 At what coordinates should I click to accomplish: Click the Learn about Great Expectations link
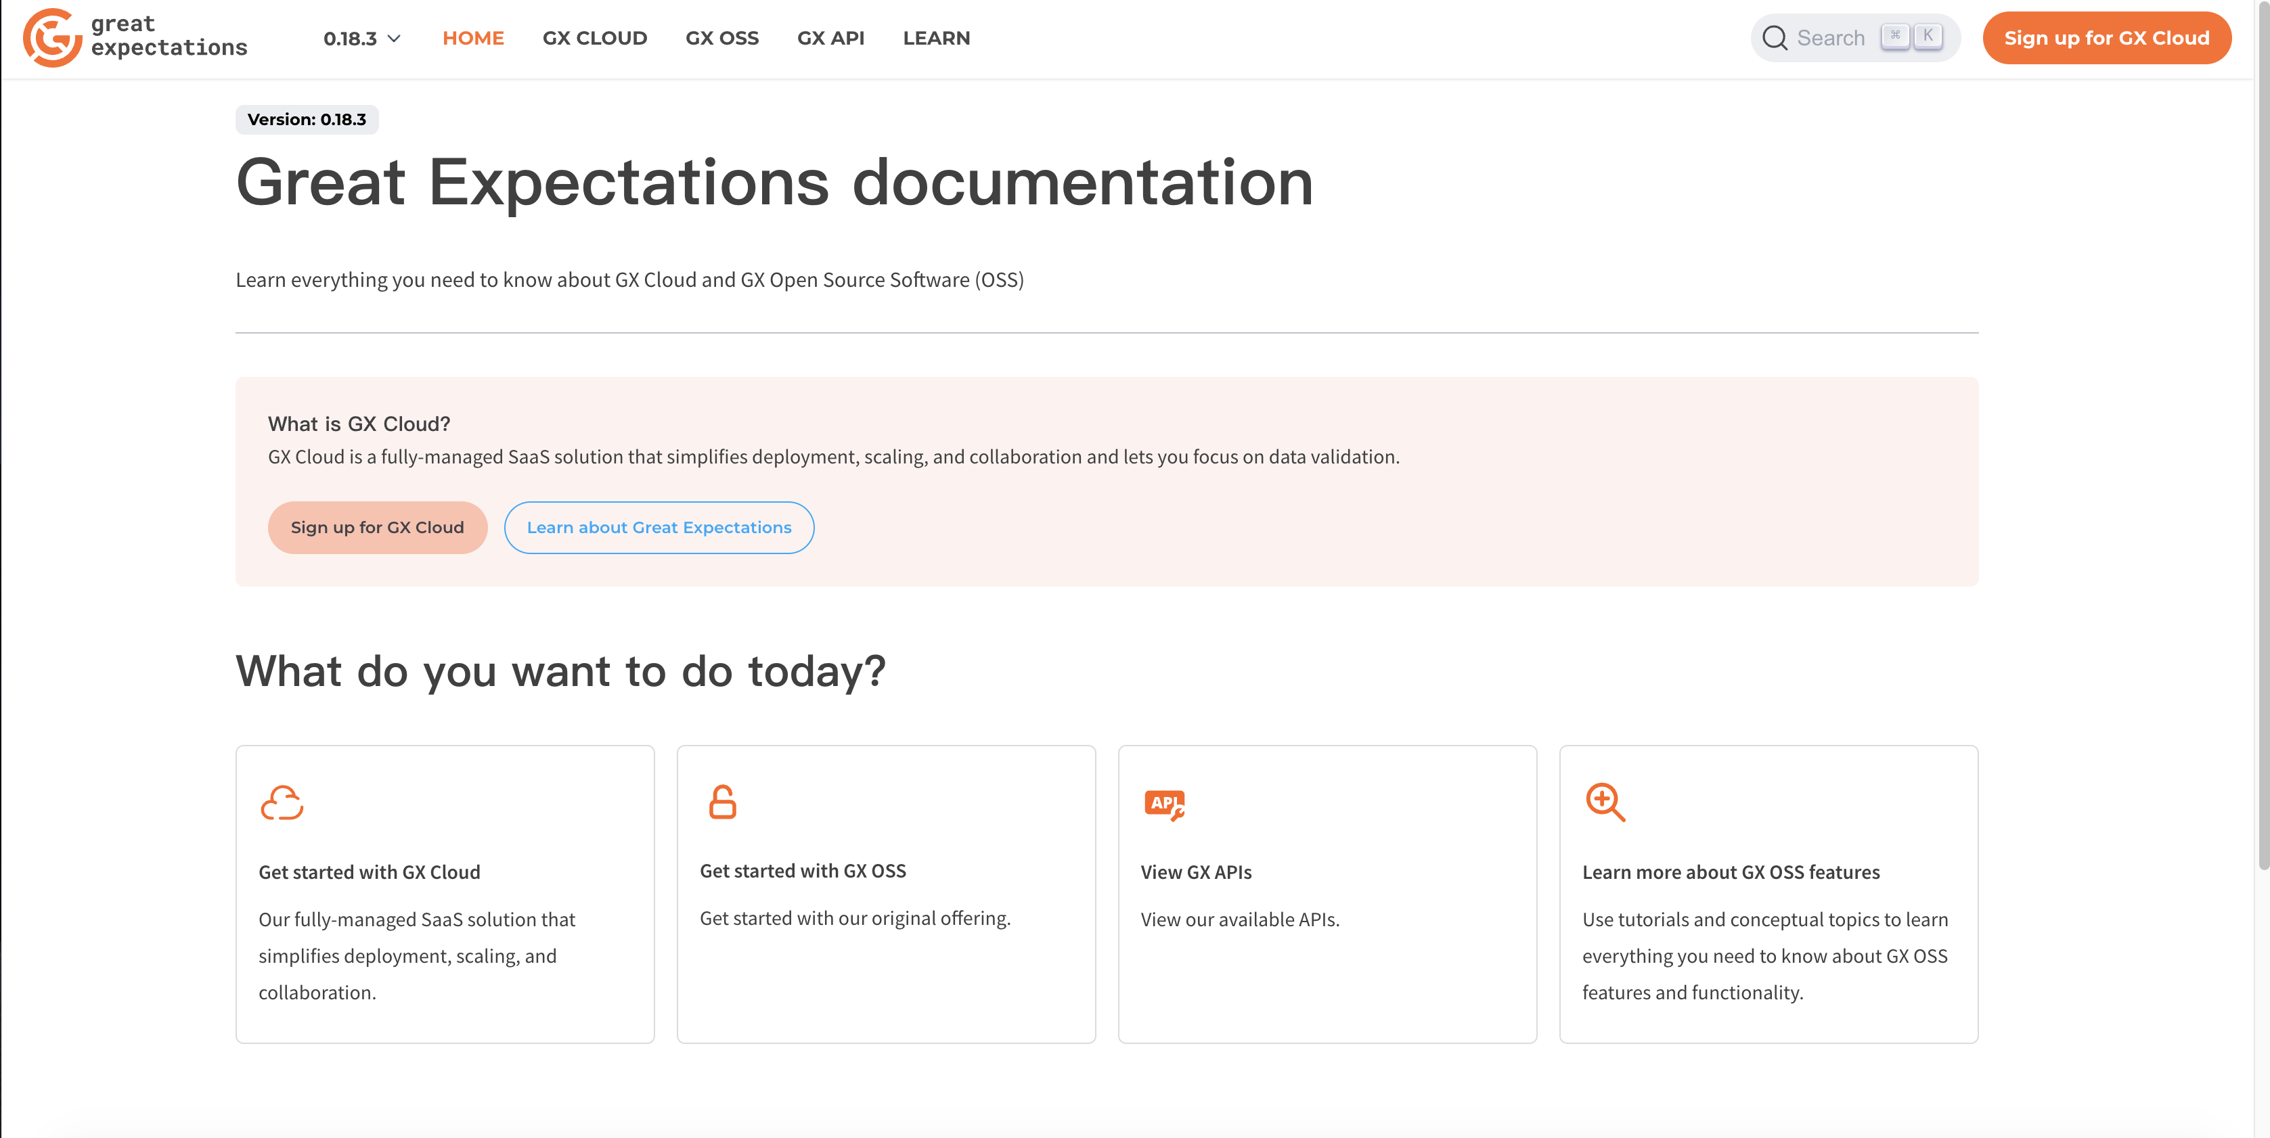659,526
